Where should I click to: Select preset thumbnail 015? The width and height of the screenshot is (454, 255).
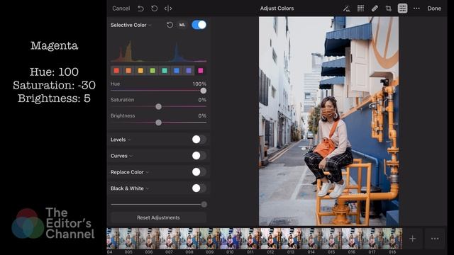point(331,239)
